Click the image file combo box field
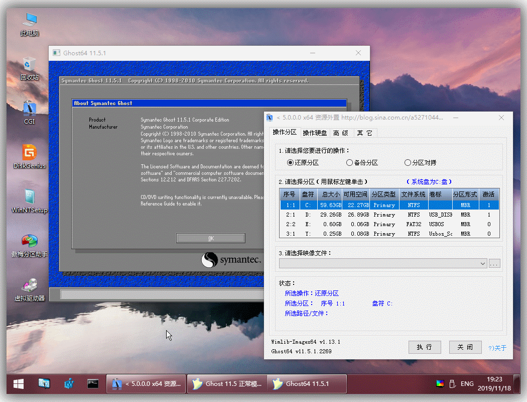Screen dimensions: 527x402 (383, 263)
